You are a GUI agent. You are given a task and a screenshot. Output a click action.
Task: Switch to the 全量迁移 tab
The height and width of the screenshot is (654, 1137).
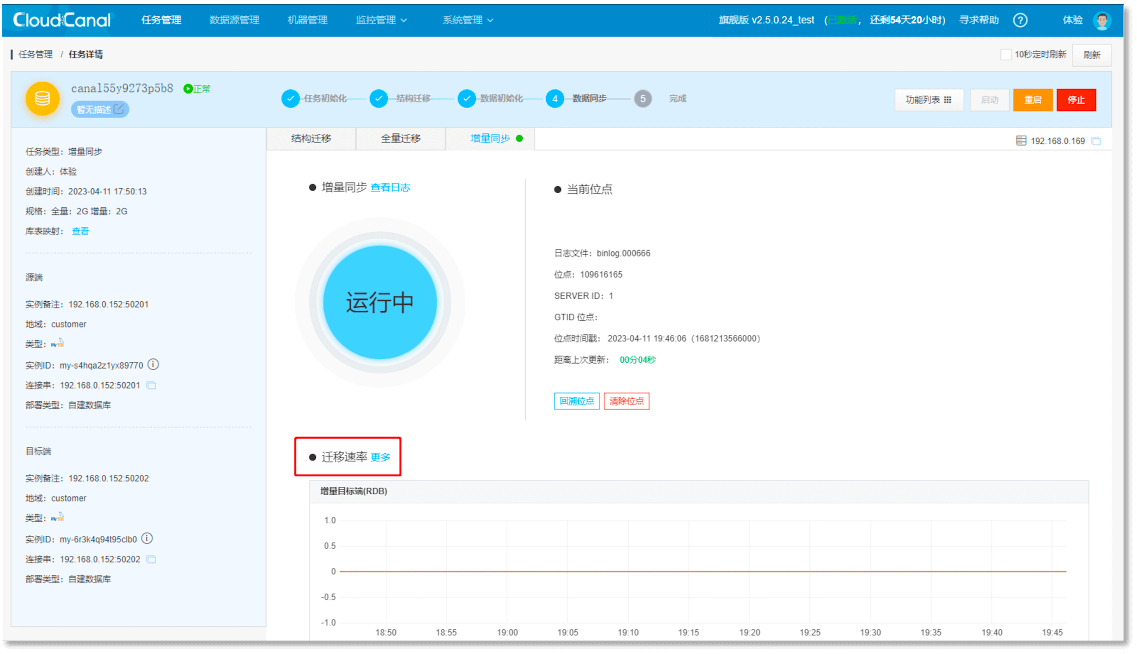pos(400,138)
